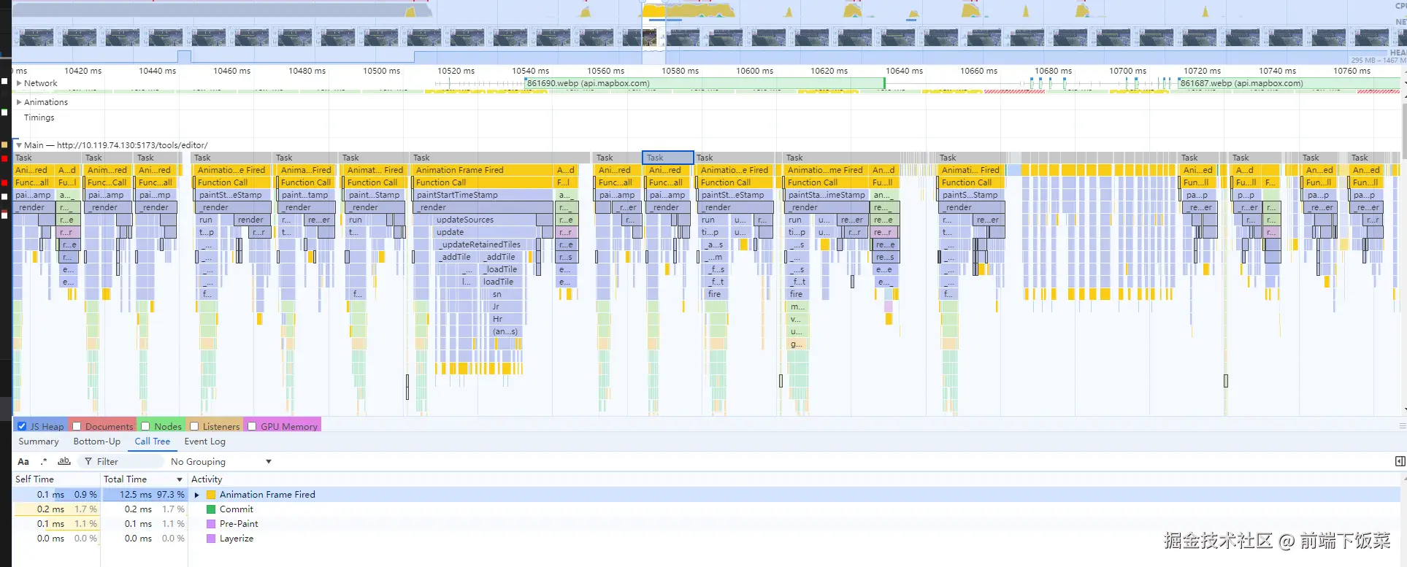The height and width of the screenshot is (567, 1407).
Task: Expand the Network track
Action: pos(19,83)
